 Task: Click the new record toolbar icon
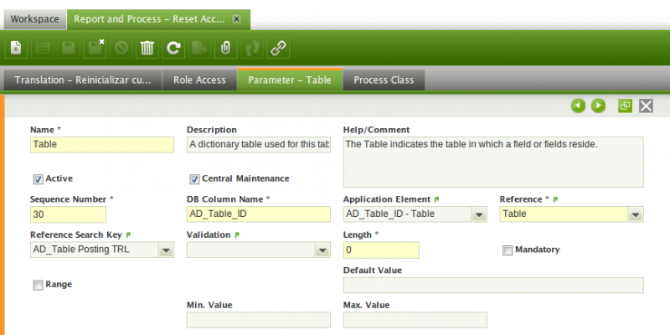point(16,48)
